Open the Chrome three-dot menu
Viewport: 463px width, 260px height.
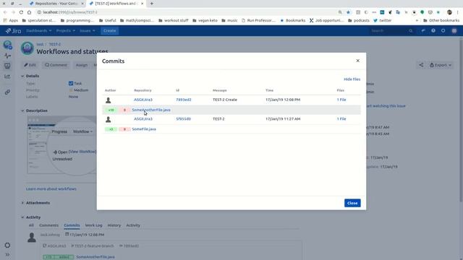[458, 12]
